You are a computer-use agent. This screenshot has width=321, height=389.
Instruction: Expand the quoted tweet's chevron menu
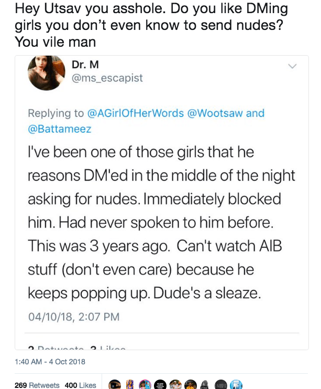tap(293, 66)
